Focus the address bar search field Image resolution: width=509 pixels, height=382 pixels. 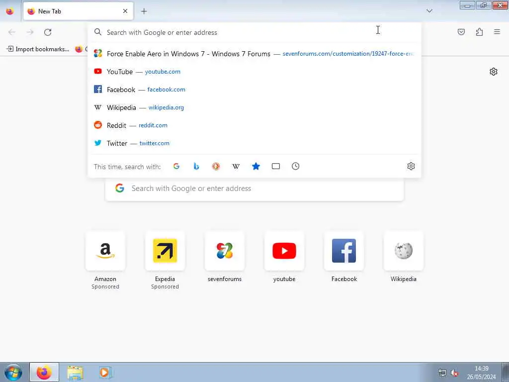(x=254, y=32)
